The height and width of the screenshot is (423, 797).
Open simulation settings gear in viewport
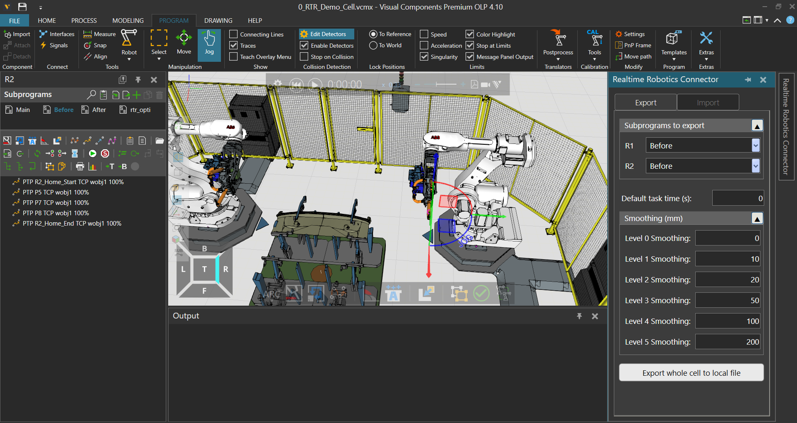pyautogui.click(x=277, y=84)
